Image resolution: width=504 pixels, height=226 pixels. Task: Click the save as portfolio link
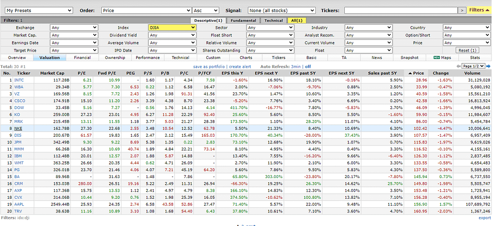coord(210,66)
